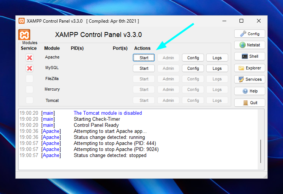The image size is (283, 194).
Task: Click the XAMPP title bar logo icon
Action: coord(22,21)
